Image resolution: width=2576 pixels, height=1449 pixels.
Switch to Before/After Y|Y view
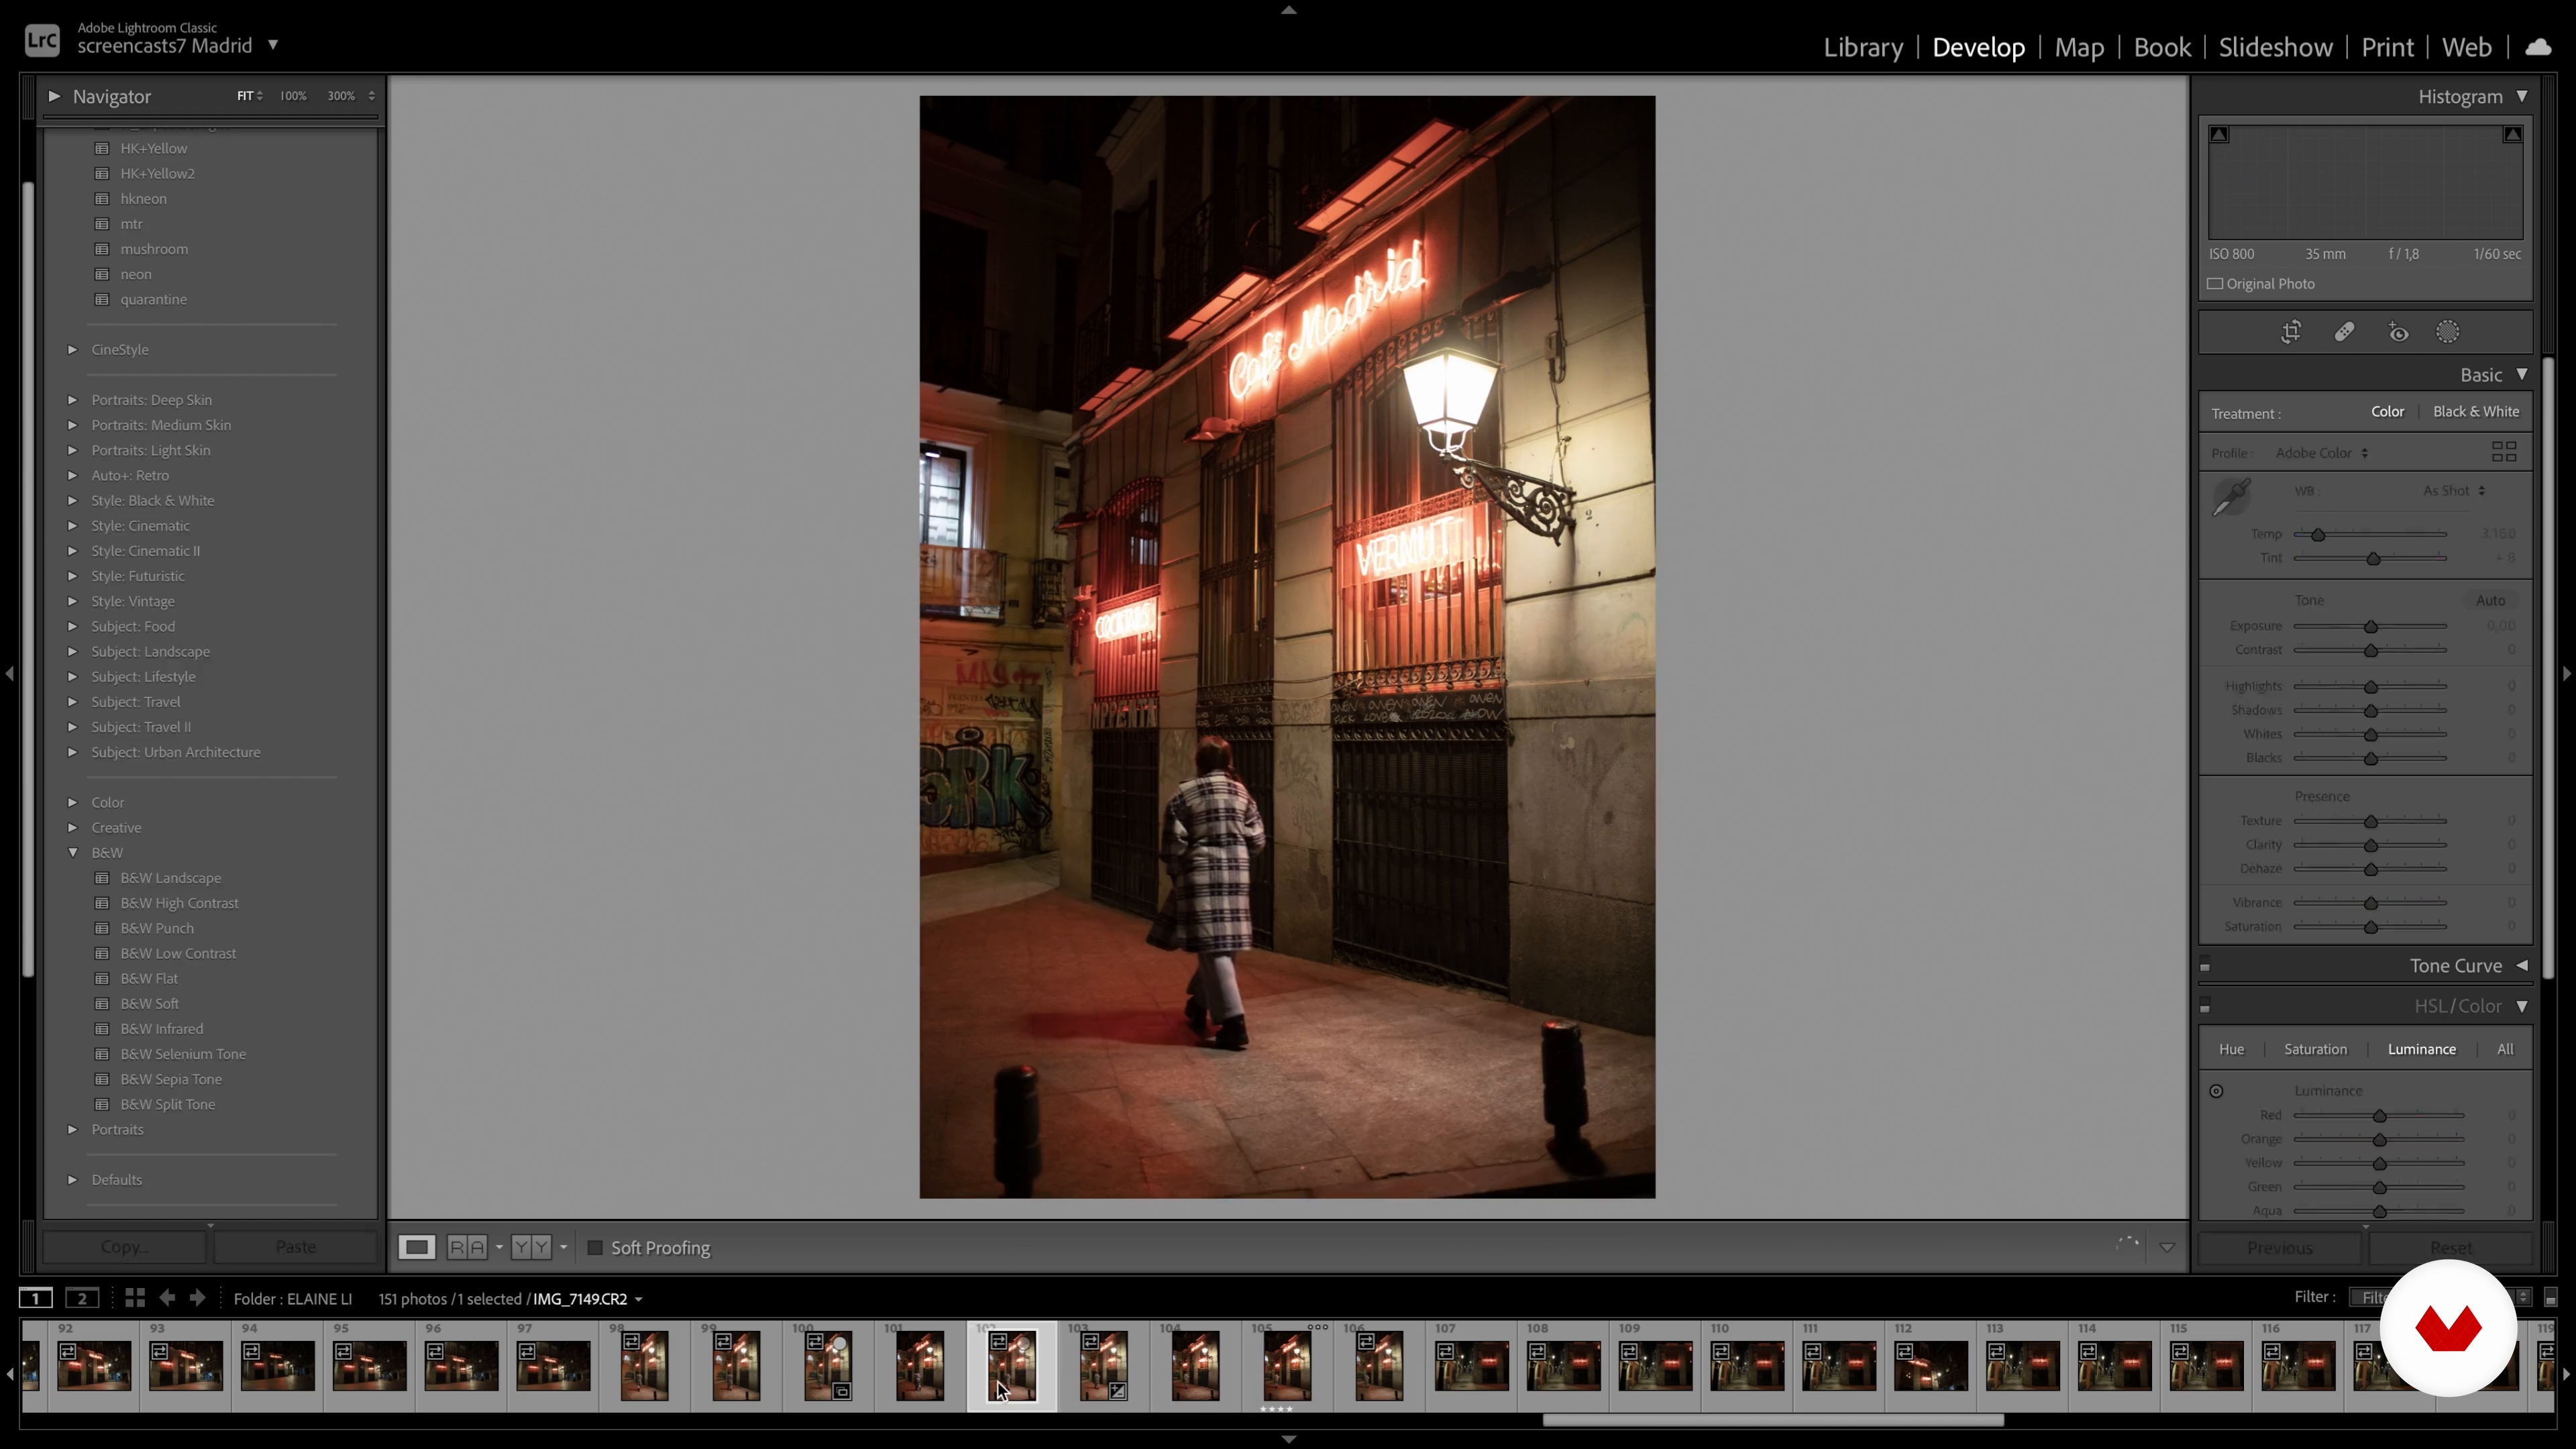click(531, 1247)
